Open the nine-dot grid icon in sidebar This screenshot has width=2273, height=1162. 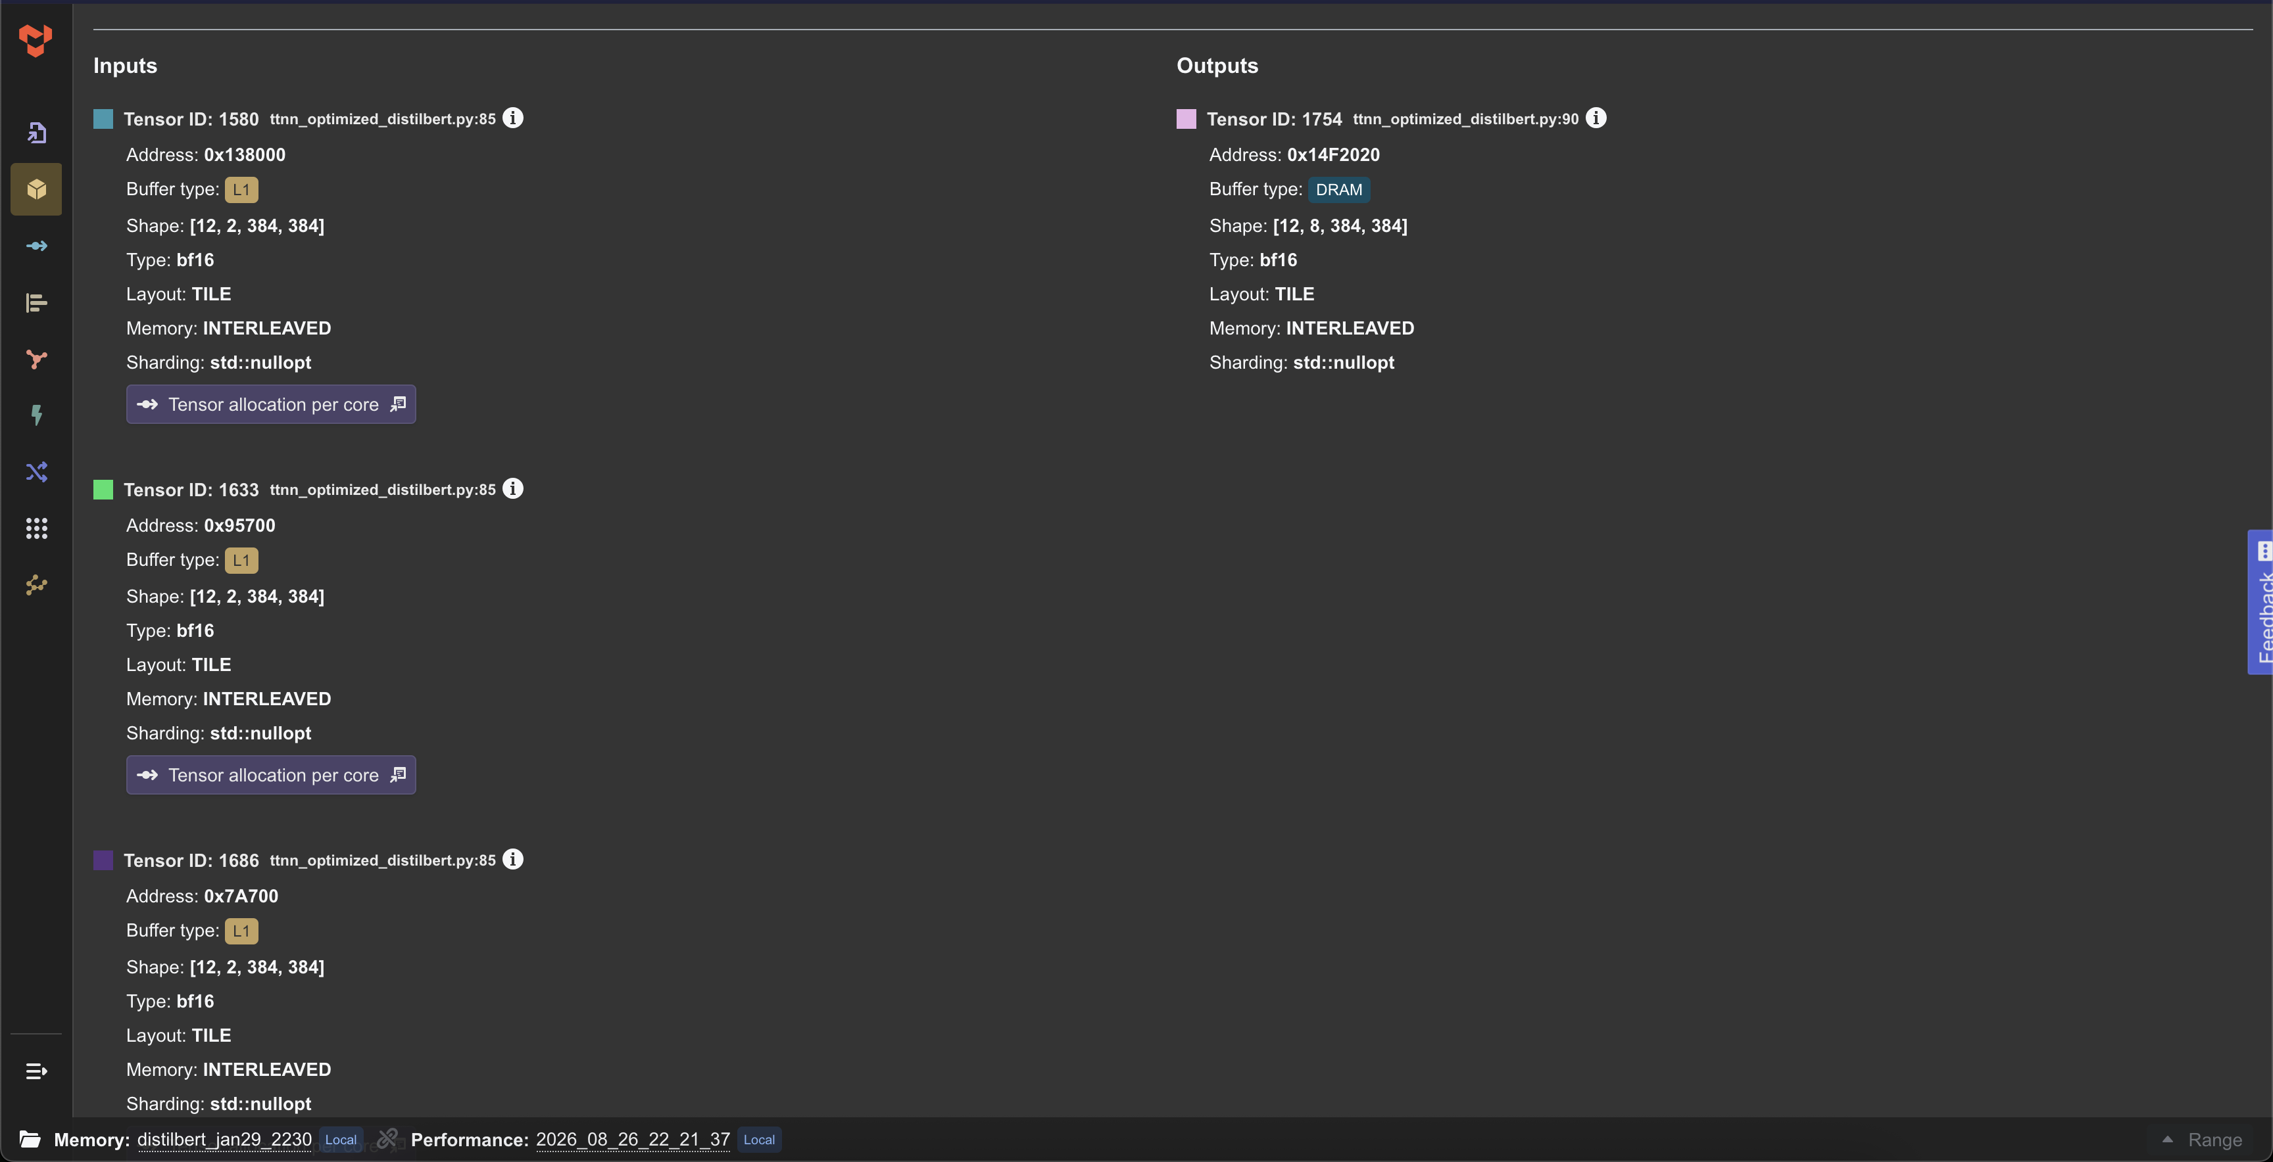[x=36, y=528]
